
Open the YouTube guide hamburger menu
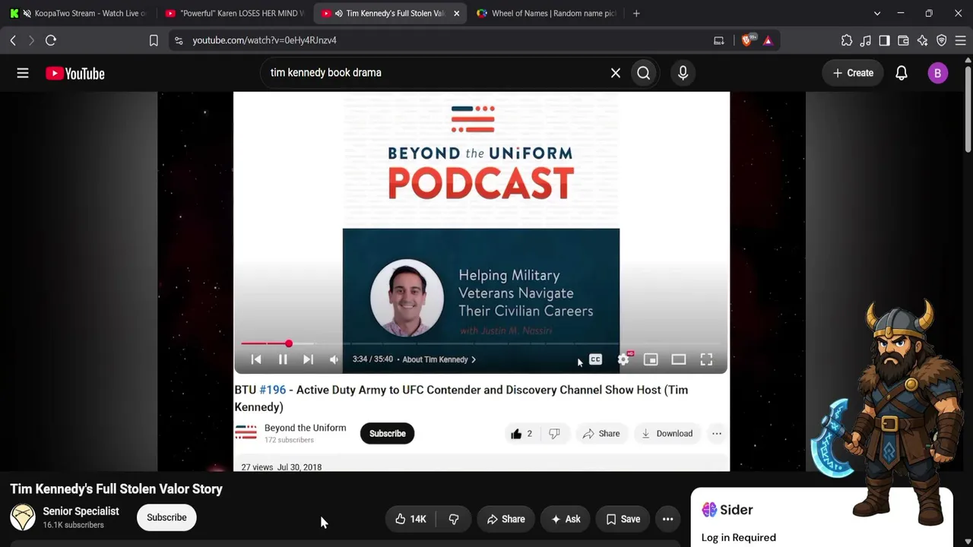23,73
